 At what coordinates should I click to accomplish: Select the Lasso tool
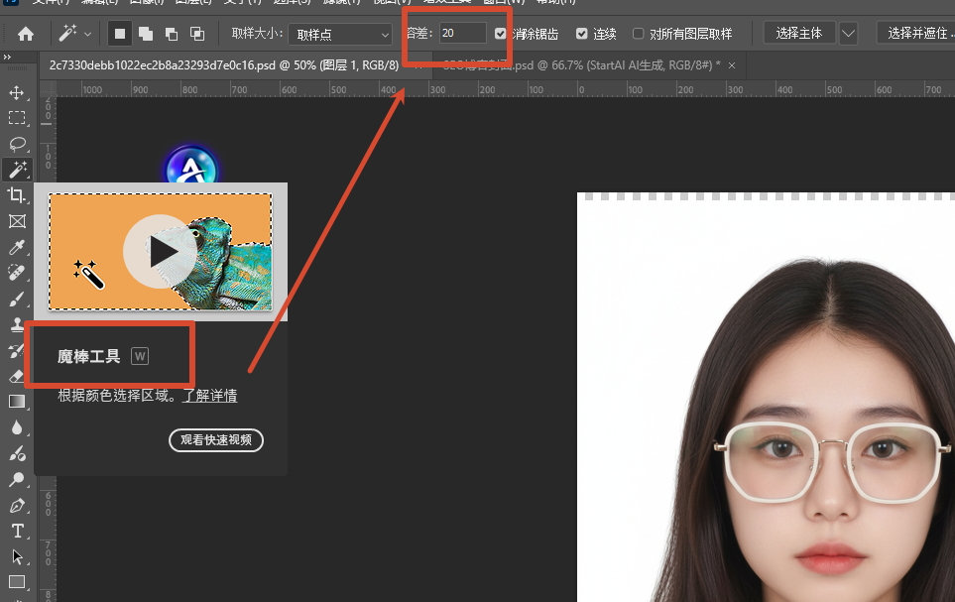pyautogui.click(x=17, y=144)
